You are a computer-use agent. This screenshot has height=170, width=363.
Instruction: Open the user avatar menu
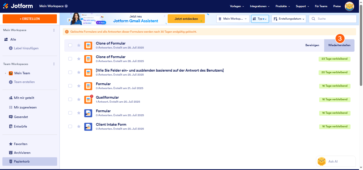point(349,6)
